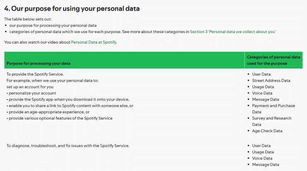Click 'To provide the Spotify Service.' text
This screenshot has height=171, width=307.
(35, 74)
